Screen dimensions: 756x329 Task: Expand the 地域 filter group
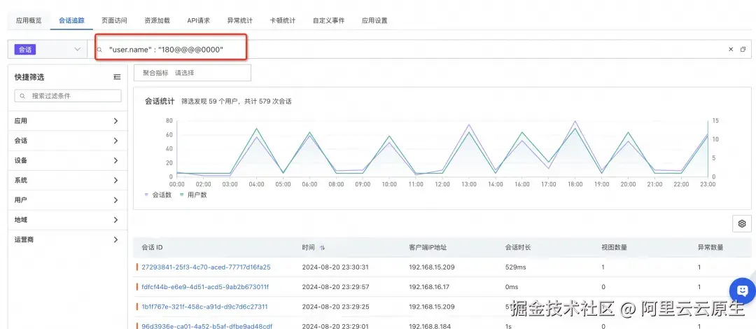pyautogui.click(x=67, y=220)
